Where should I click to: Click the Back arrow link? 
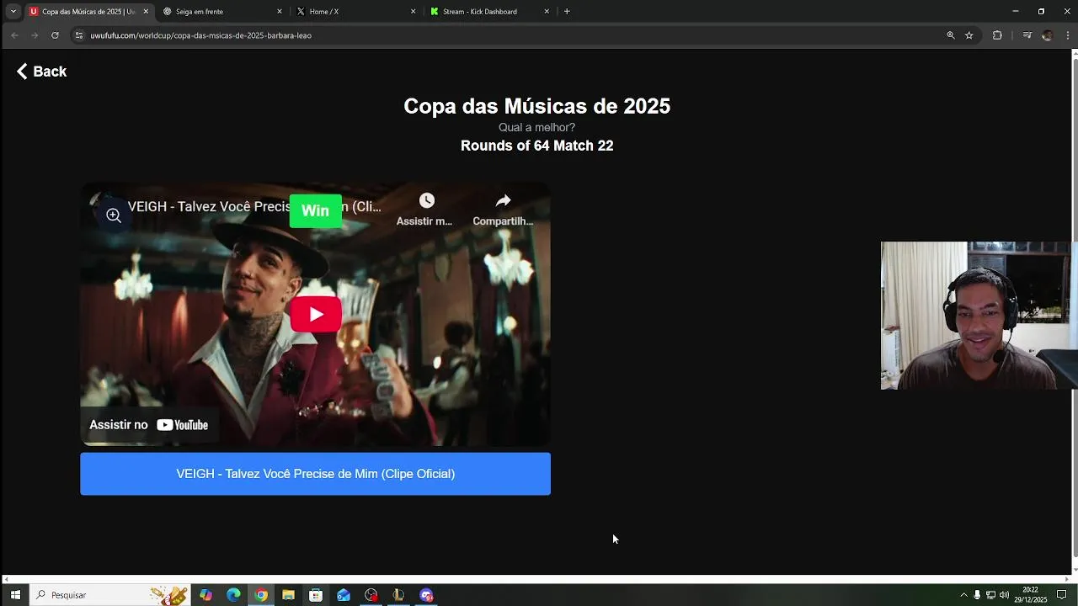tap(41, 72)
